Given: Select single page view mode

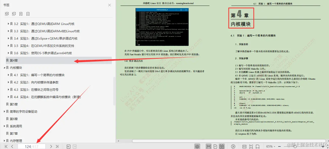Looking at the screenshot, I should (x=215, y=146).
